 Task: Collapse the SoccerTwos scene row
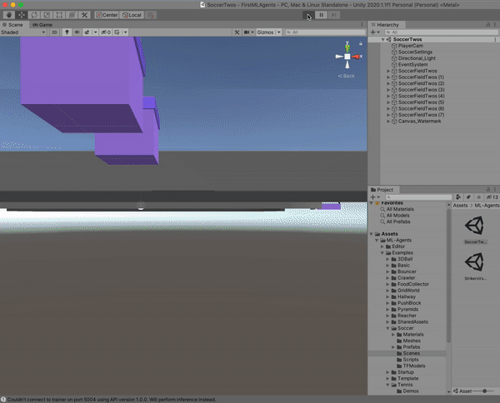point(382,39)
